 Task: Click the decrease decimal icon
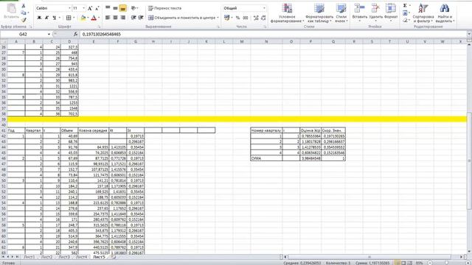coord(263,18)
